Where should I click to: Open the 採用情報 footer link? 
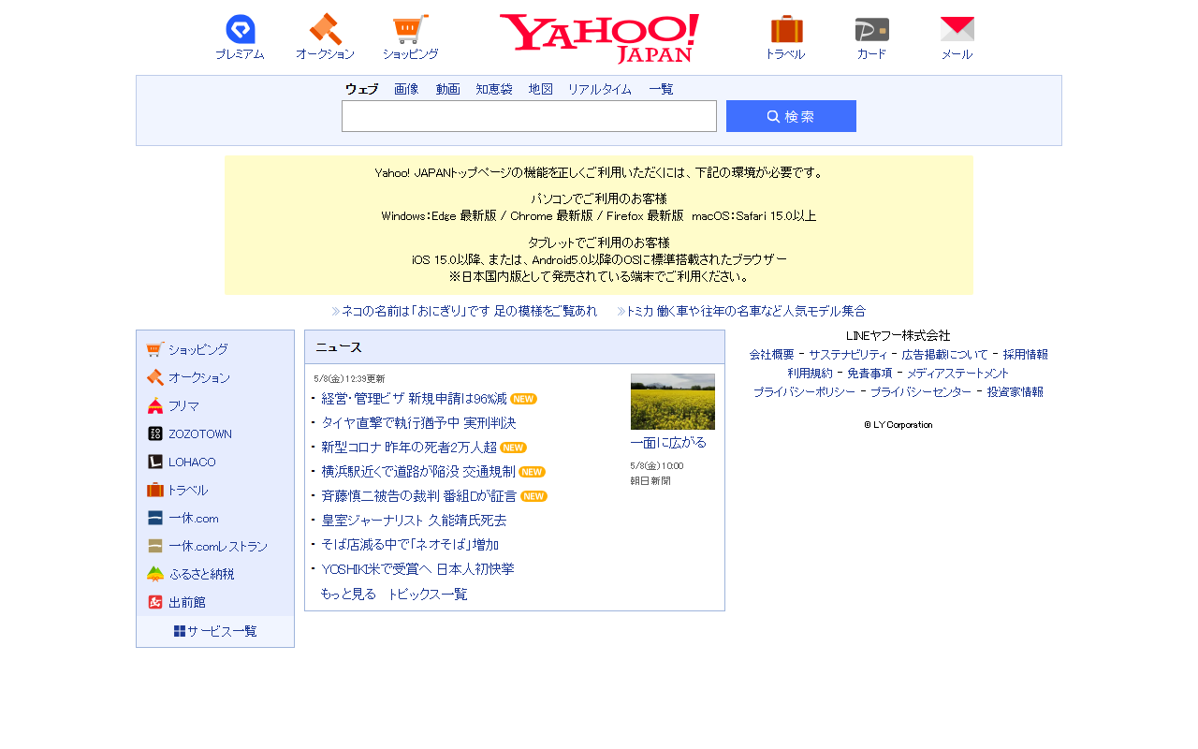pyautogui.click(x=1026, y=355)
